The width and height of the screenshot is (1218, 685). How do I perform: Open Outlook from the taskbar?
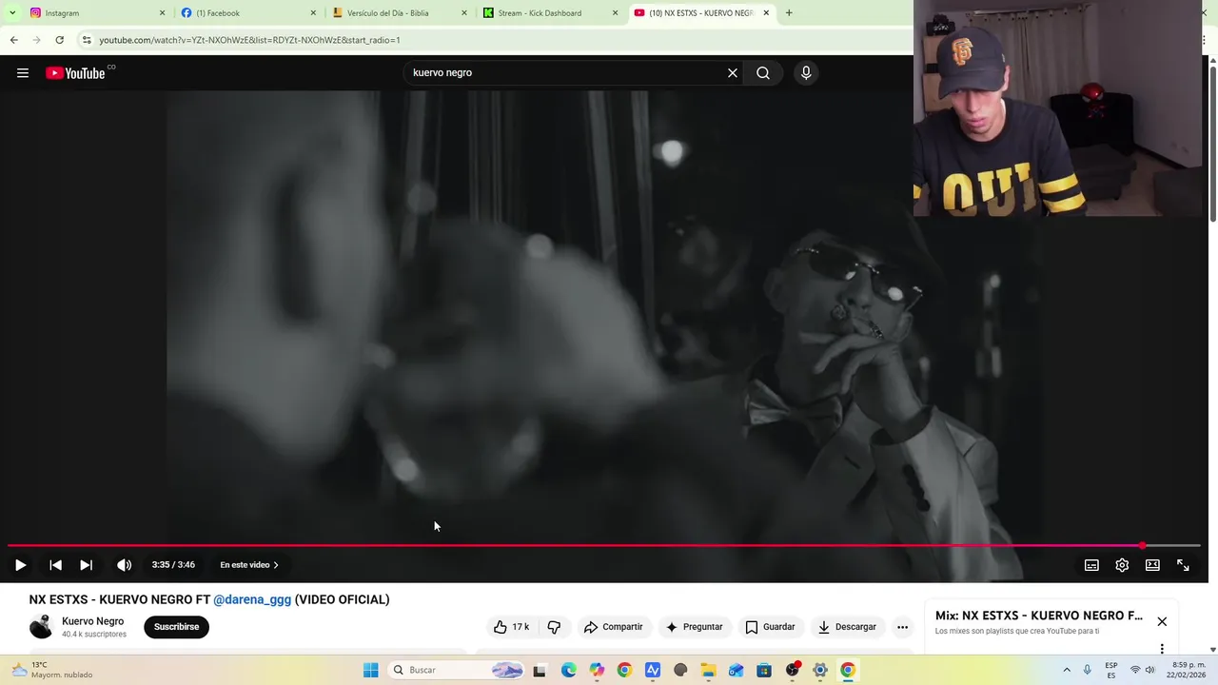click(736, 670)
